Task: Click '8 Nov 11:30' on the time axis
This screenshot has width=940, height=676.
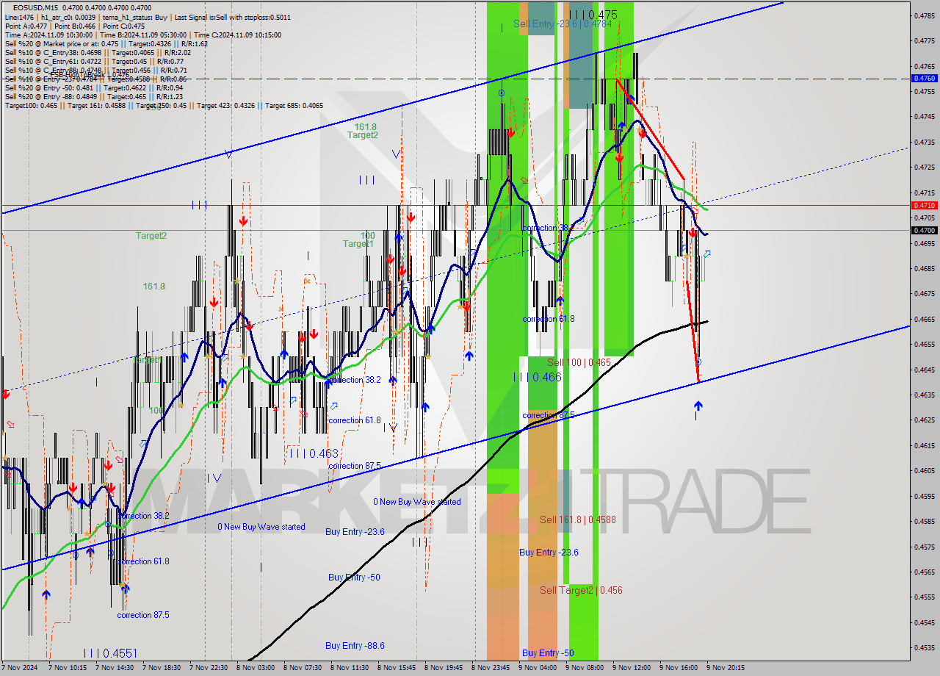Action: click(x=349, y=668)
